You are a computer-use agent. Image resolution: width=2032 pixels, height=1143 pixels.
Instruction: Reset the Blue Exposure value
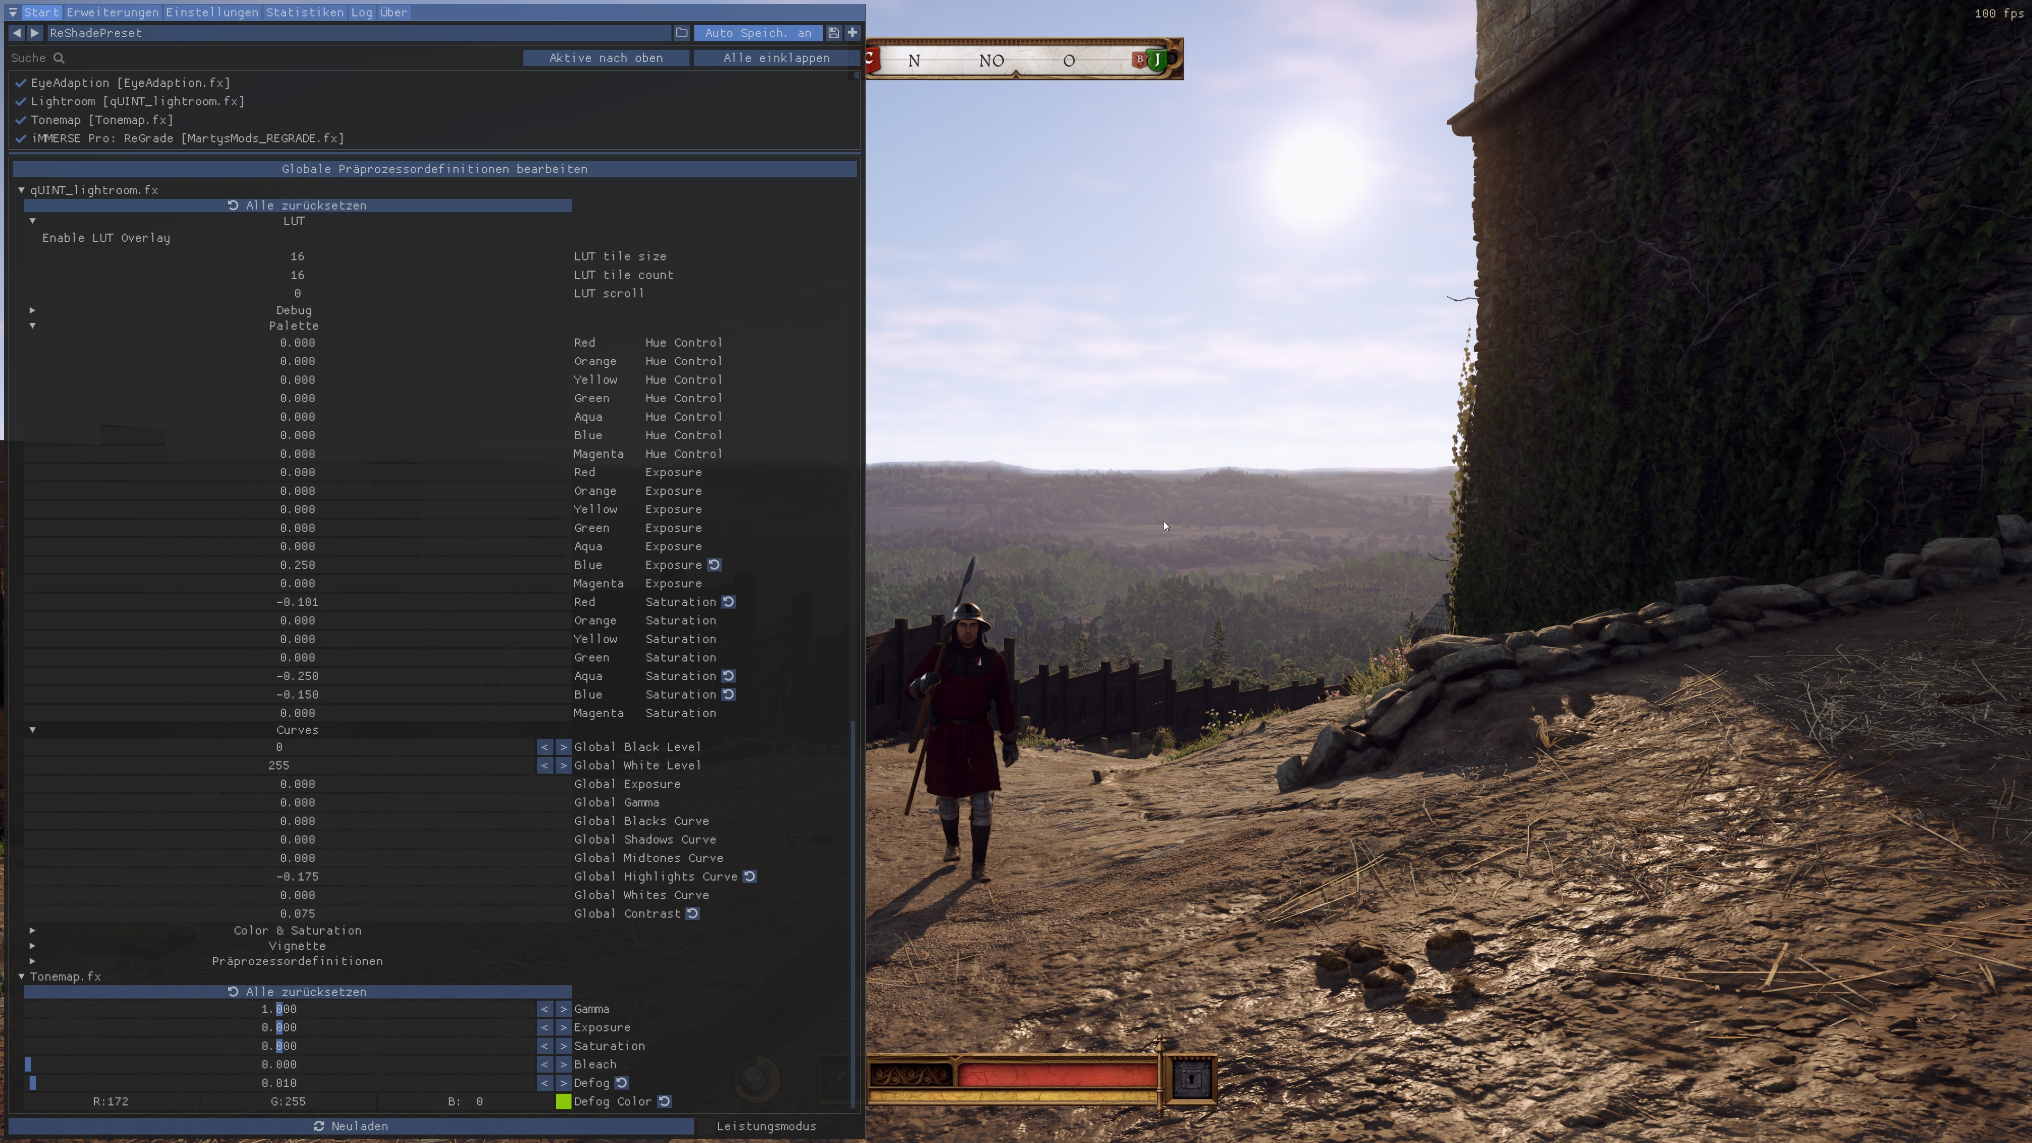point(714,565)
